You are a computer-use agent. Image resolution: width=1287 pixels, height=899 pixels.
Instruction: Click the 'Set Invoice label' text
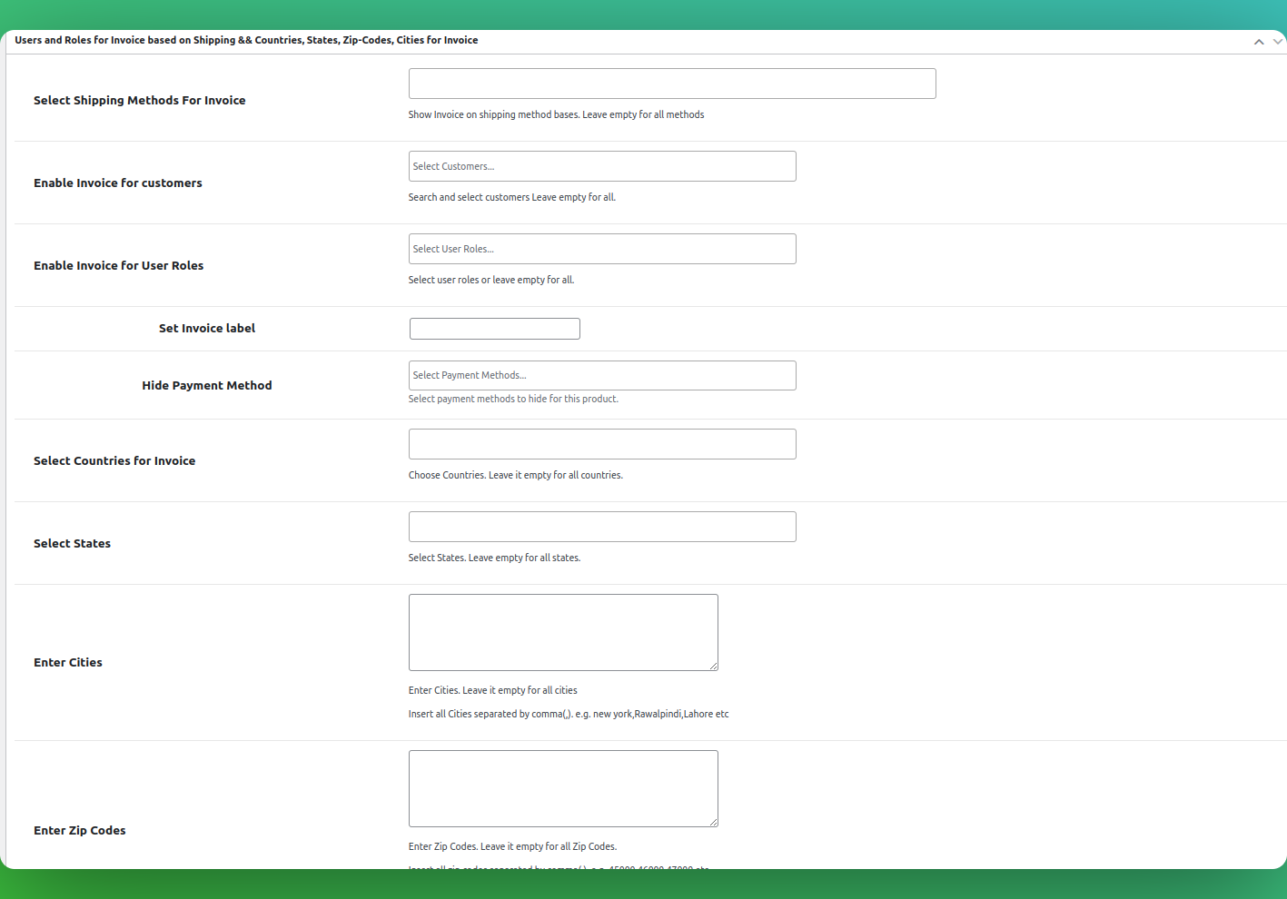[x=207, y=329]
